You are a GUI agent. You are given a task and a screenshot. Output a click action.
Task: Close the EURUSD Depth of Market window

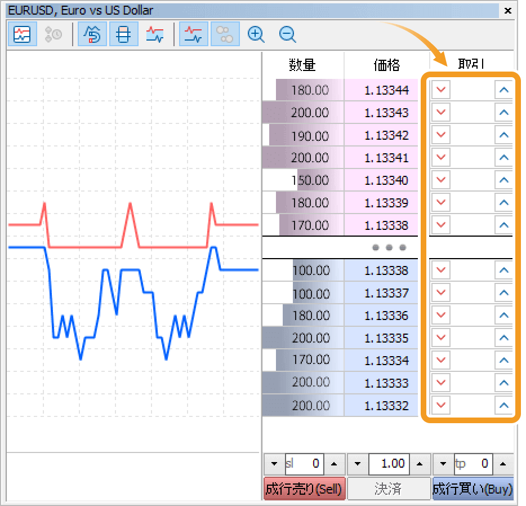pos(508,11)
